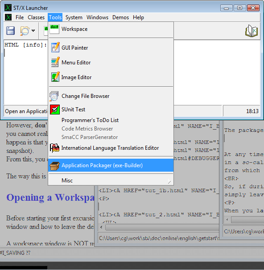Screen dimensions: 264x270
Task: Click SmaCC ParserGenerator entry
Action: click(x=111, y=137)
